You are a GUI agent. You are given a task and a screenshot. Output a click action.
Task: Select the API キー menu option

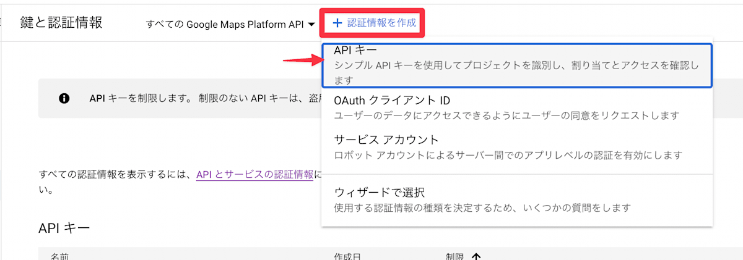[x=517, y=65]
